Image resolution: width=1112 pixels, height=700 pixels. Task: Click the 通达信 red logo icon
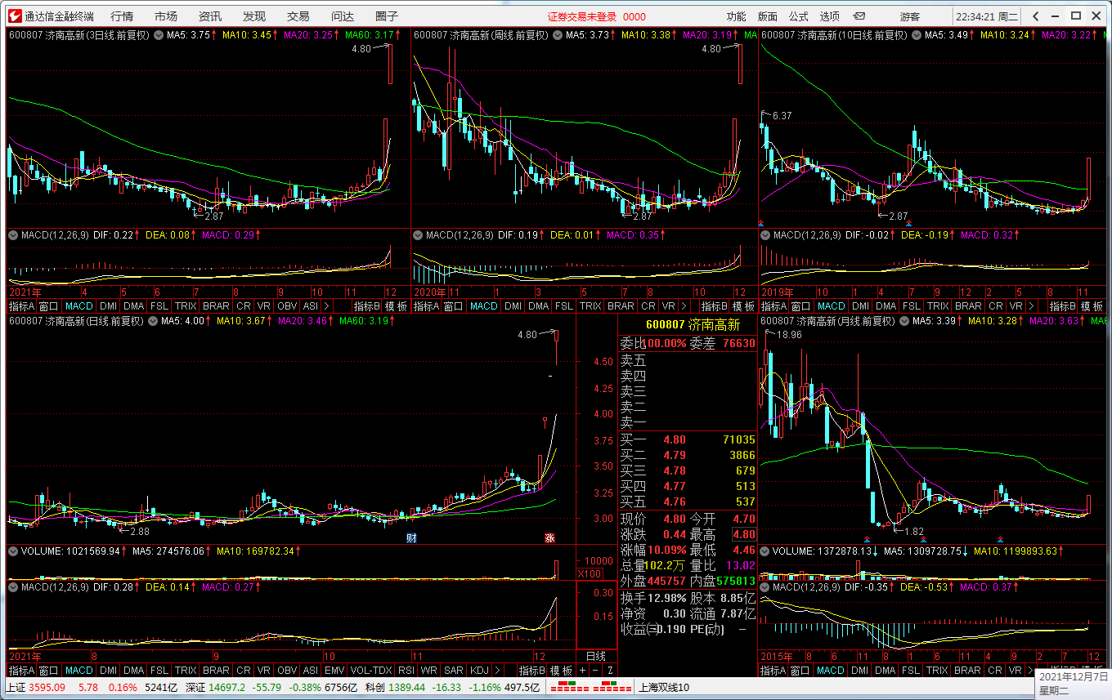tap(13, 16)
